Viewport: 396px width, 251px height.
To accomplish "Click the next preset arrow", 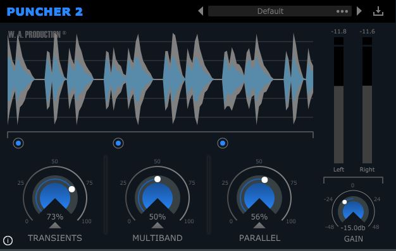I will 359,11.
